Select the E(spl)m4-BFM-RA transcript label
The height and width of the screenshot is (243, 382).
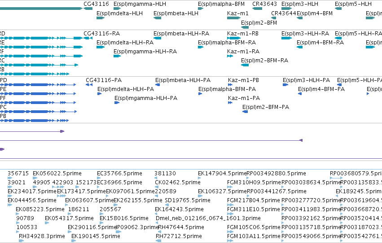pos(320,43)
